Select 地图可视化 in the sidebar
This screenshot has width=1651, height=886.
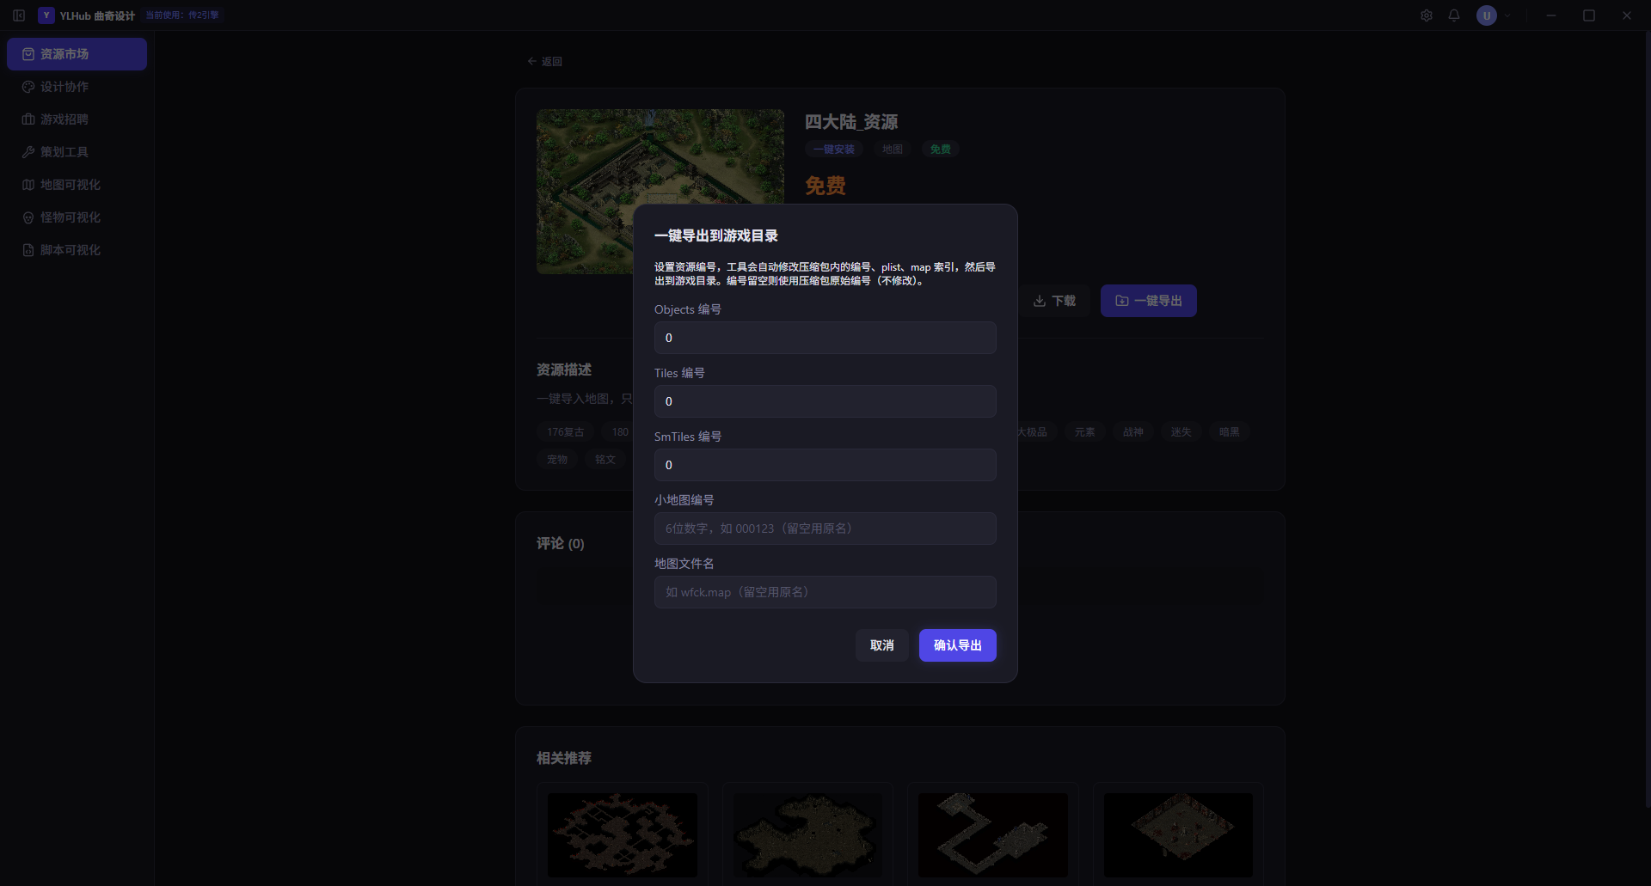click(x=77, y=185)
